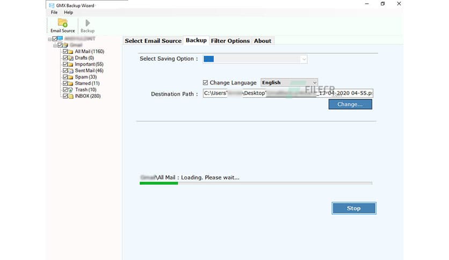Viewport: 449px width, 260px height.
Task: Switch to Select Email Source tab
Action: 153,41
